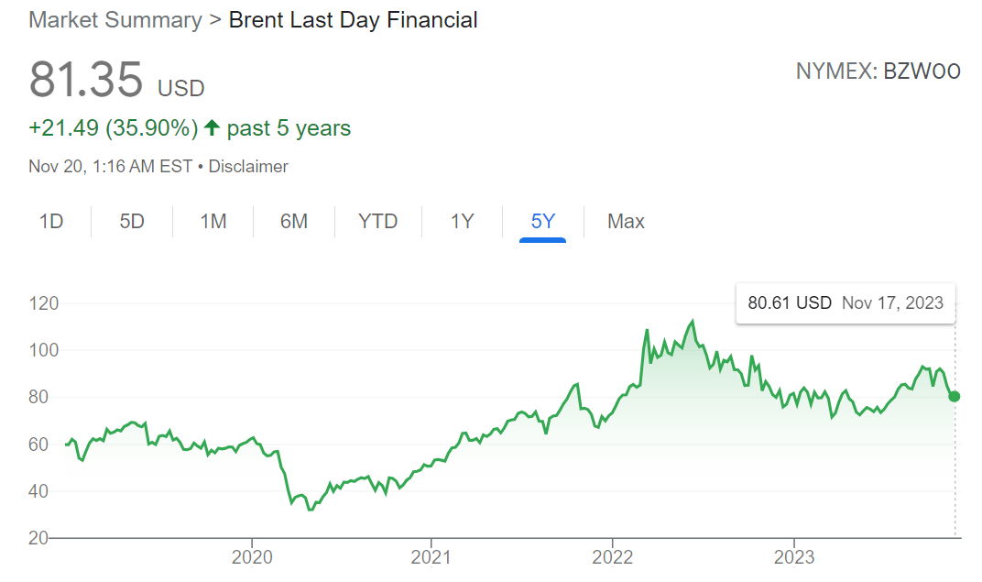Click the 2020 x-axis label
The width and height of the screenshot is (982, 582).
[x=251, y=557]
